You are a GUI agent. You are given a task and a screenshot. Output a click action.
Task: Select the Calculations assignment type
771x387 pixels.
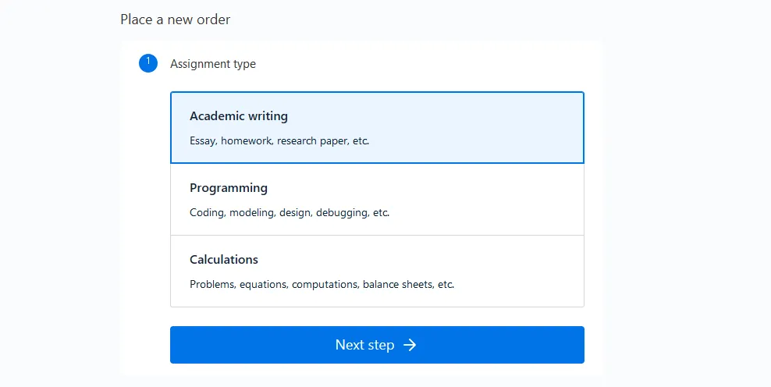pos(377,271)
